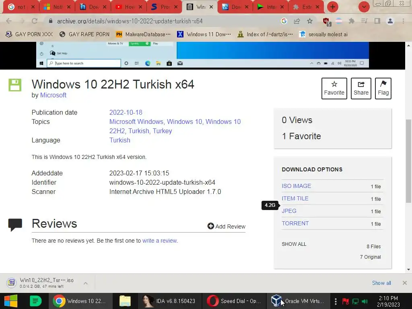Open the Windows Start button

click(11, 301)
